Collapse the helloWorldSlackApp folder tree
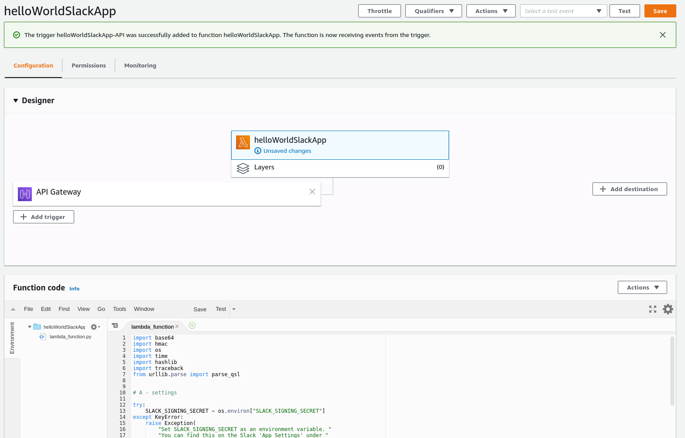Image resolution: width=685 pixels, height=438 pixels. (30, 327)
